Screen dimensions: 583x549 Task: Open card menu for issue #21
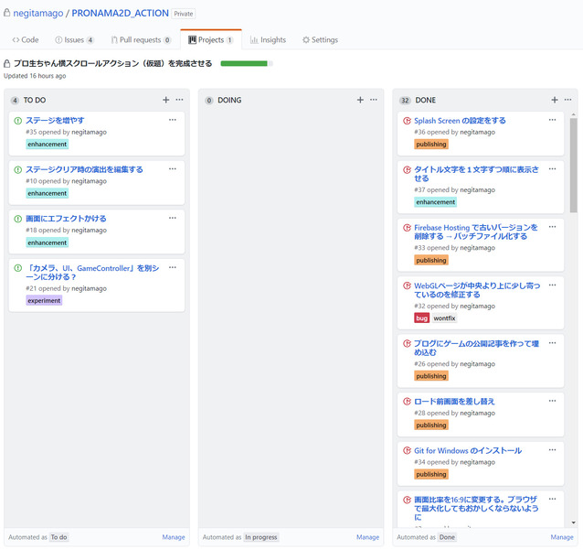(173, 267)
